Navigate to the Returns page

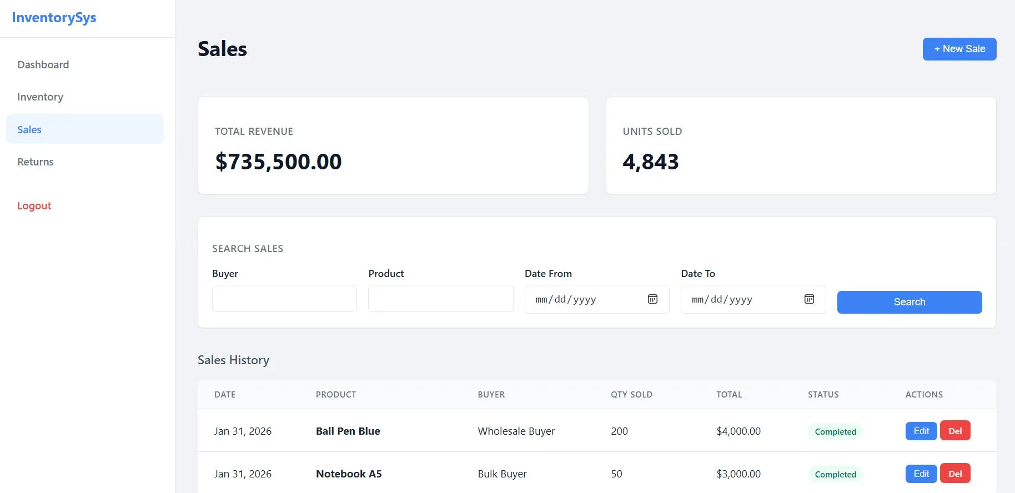(36, 162)
